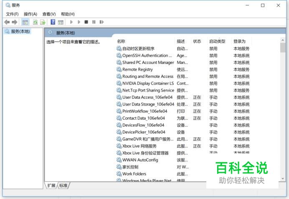Click the vertical scrollbar thumb
This screenshot has height=199, width=289.
pos(283,48)
